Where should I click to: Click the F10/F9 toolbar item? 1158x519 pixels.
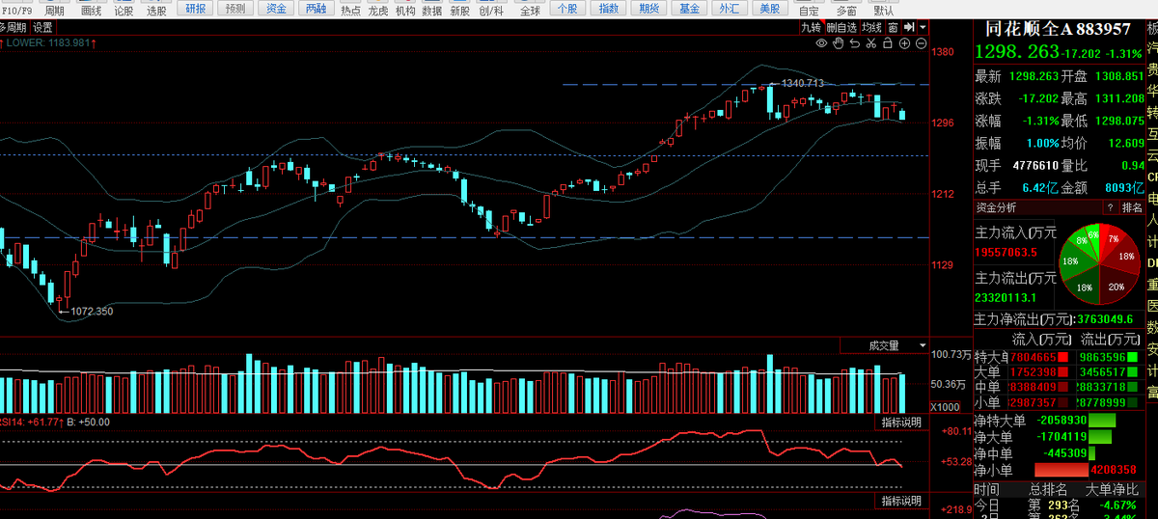click(18, 11)
